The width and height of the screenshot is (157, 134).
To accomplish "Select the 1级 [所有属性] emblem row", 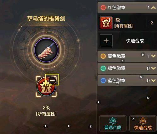I will (x=127, y=23).
